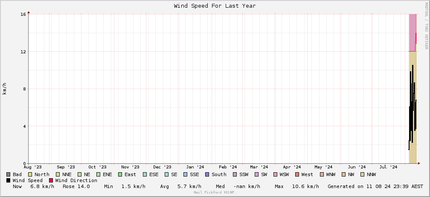This screenshot has width=430, height=197.
Task: Click the Nov '23 axis label
Action: click(130, 167)
